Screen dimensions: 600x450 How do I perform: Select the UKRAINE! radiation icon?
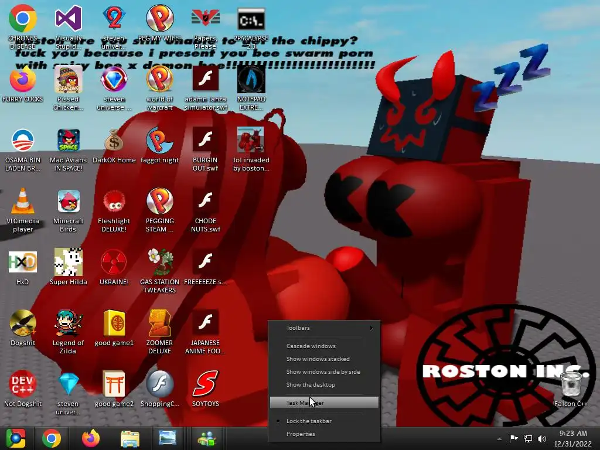click(x=114, y=267)
